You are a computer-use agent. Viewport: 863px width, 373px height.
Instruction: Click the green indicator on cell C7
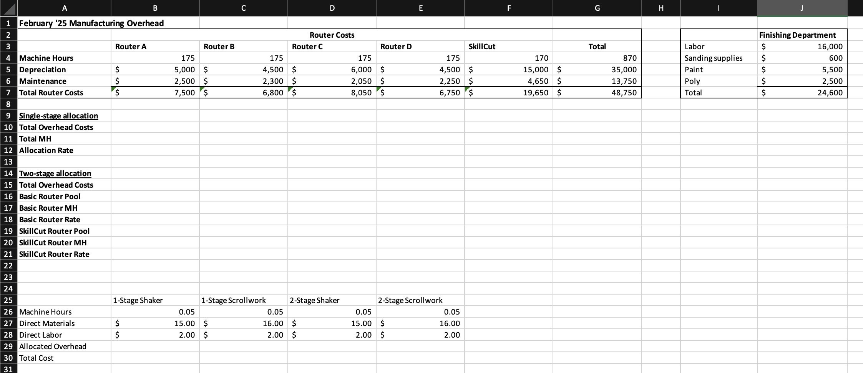point(202,89)
